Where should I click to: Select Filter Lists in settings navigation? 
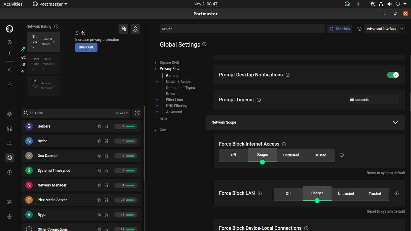[175, 100]
